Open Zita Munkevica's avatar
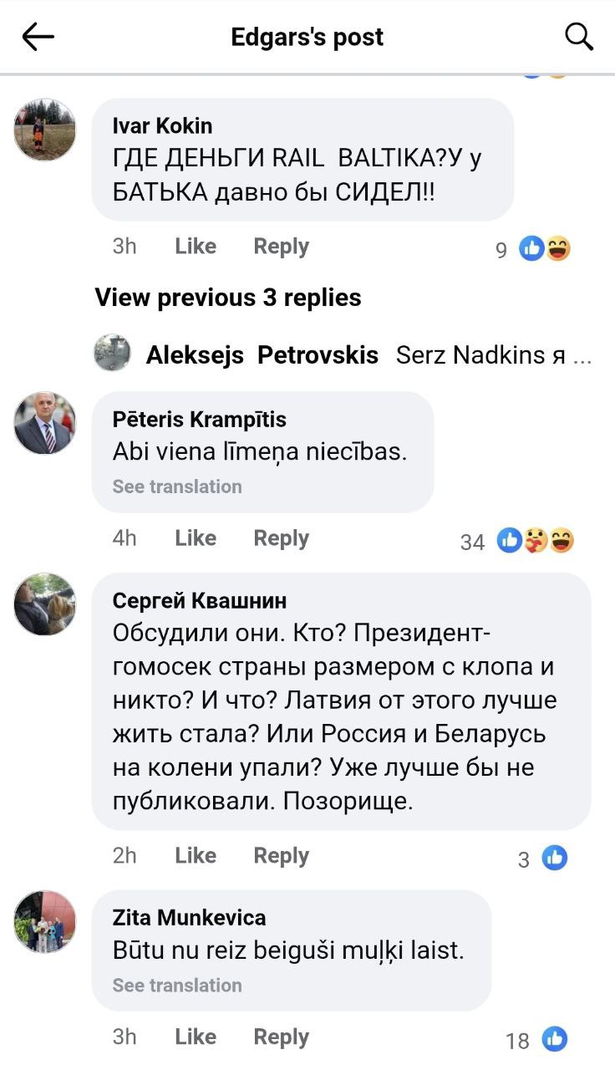This screenshot has width=615, height=1070. pyautogui.click(x=45, y=921)
